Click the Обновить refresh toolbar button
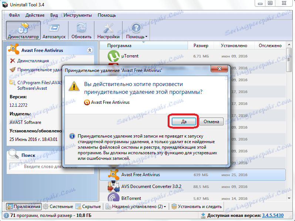The width and height of the screenshot is (295, 221). (x=81, y=30)
